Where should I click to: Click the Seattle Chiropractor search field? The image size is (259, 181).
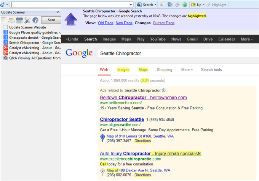tap(178, 53)
